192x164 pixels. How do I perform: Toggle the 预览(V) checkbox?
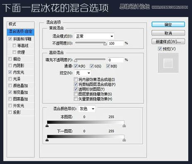(160, 49)
